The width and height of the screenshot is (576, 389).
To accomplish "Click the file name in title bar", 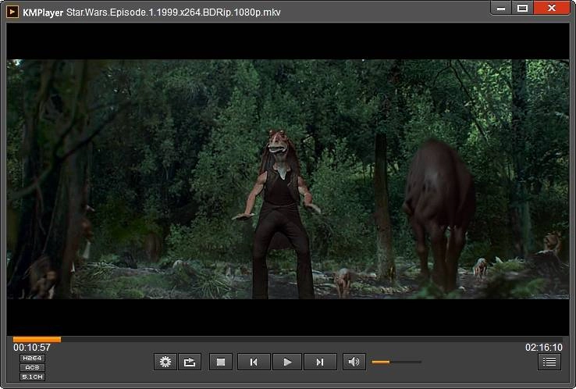I will click(173, 12).
